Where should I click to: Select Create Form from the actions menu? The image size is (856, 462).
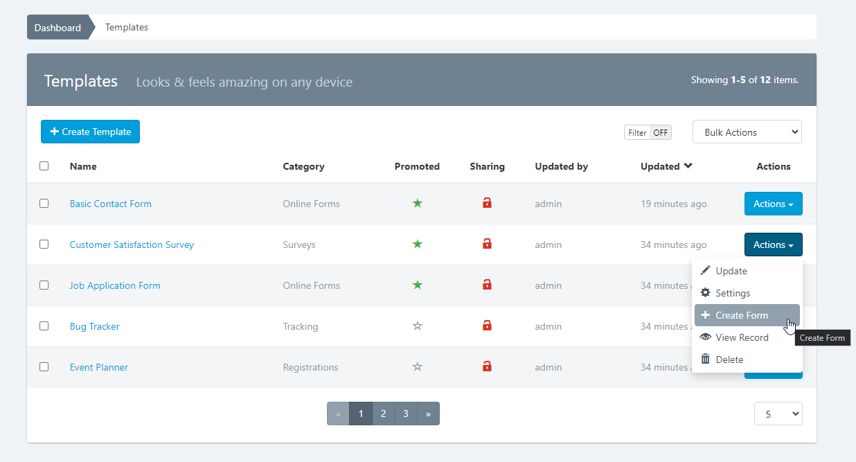click(741, 315)
